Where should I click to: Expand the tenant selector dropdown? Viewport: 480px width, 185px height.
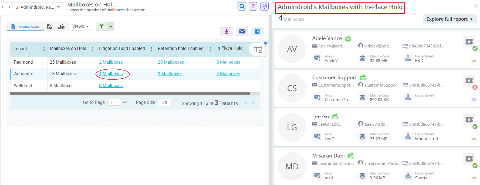pyautogui.click(x=59, y=7)
